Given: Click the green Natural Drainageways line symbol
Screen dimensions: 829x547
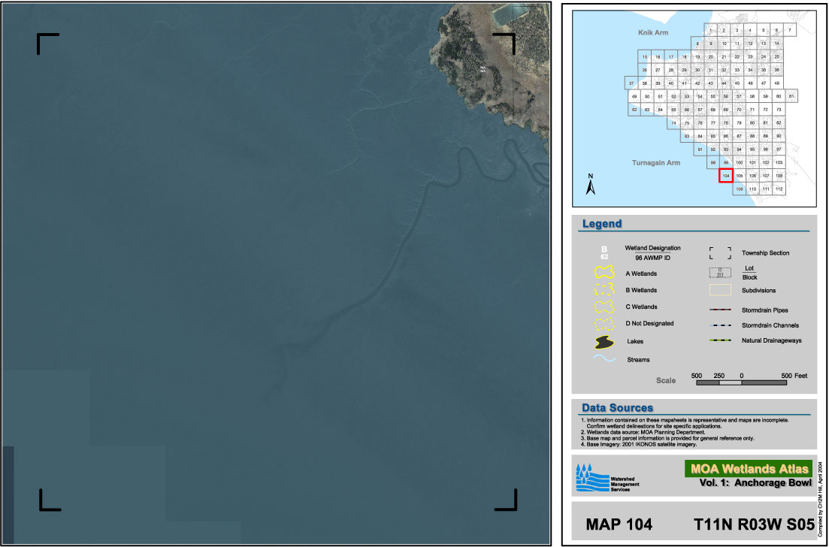Looking at the screenshot, I should pos(720,340).
